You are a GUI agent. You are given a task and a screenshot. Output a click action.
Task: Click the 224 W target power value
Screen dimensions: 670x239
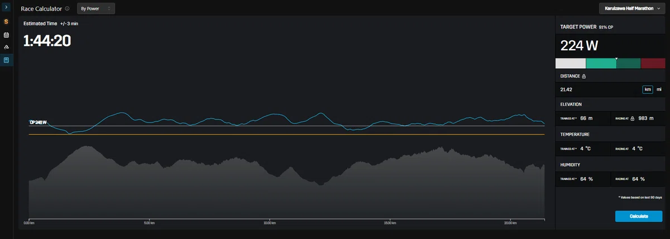click(x=580, y=45)
